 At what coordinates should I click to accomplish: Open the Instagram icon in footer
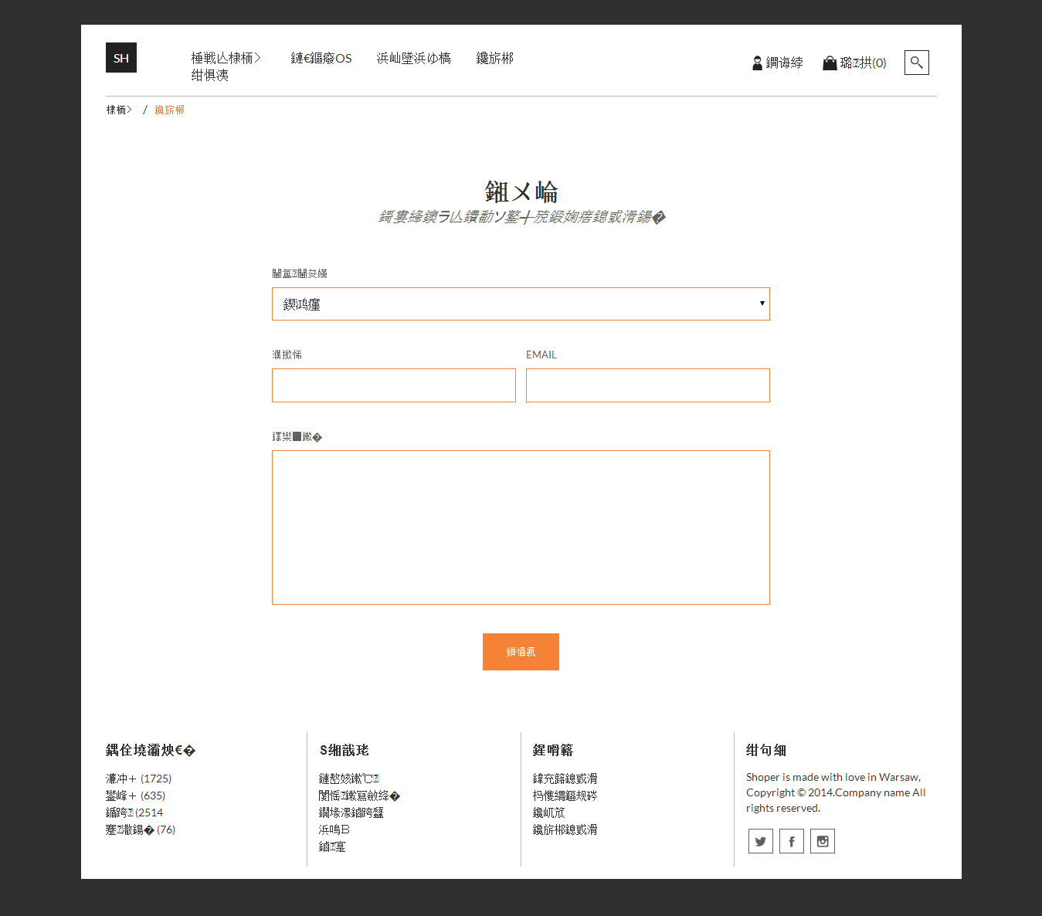[823, 841]
